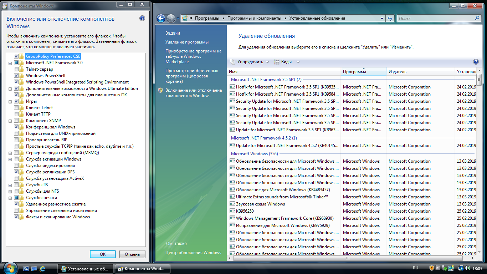
Task: Click the forward navigation arrow button
Action: point(171,18)
